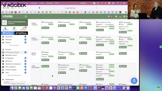This screenshot has height=91, width=162.
Task: Open Safari Перегляд menu
Action: click(x=34, y=3)
